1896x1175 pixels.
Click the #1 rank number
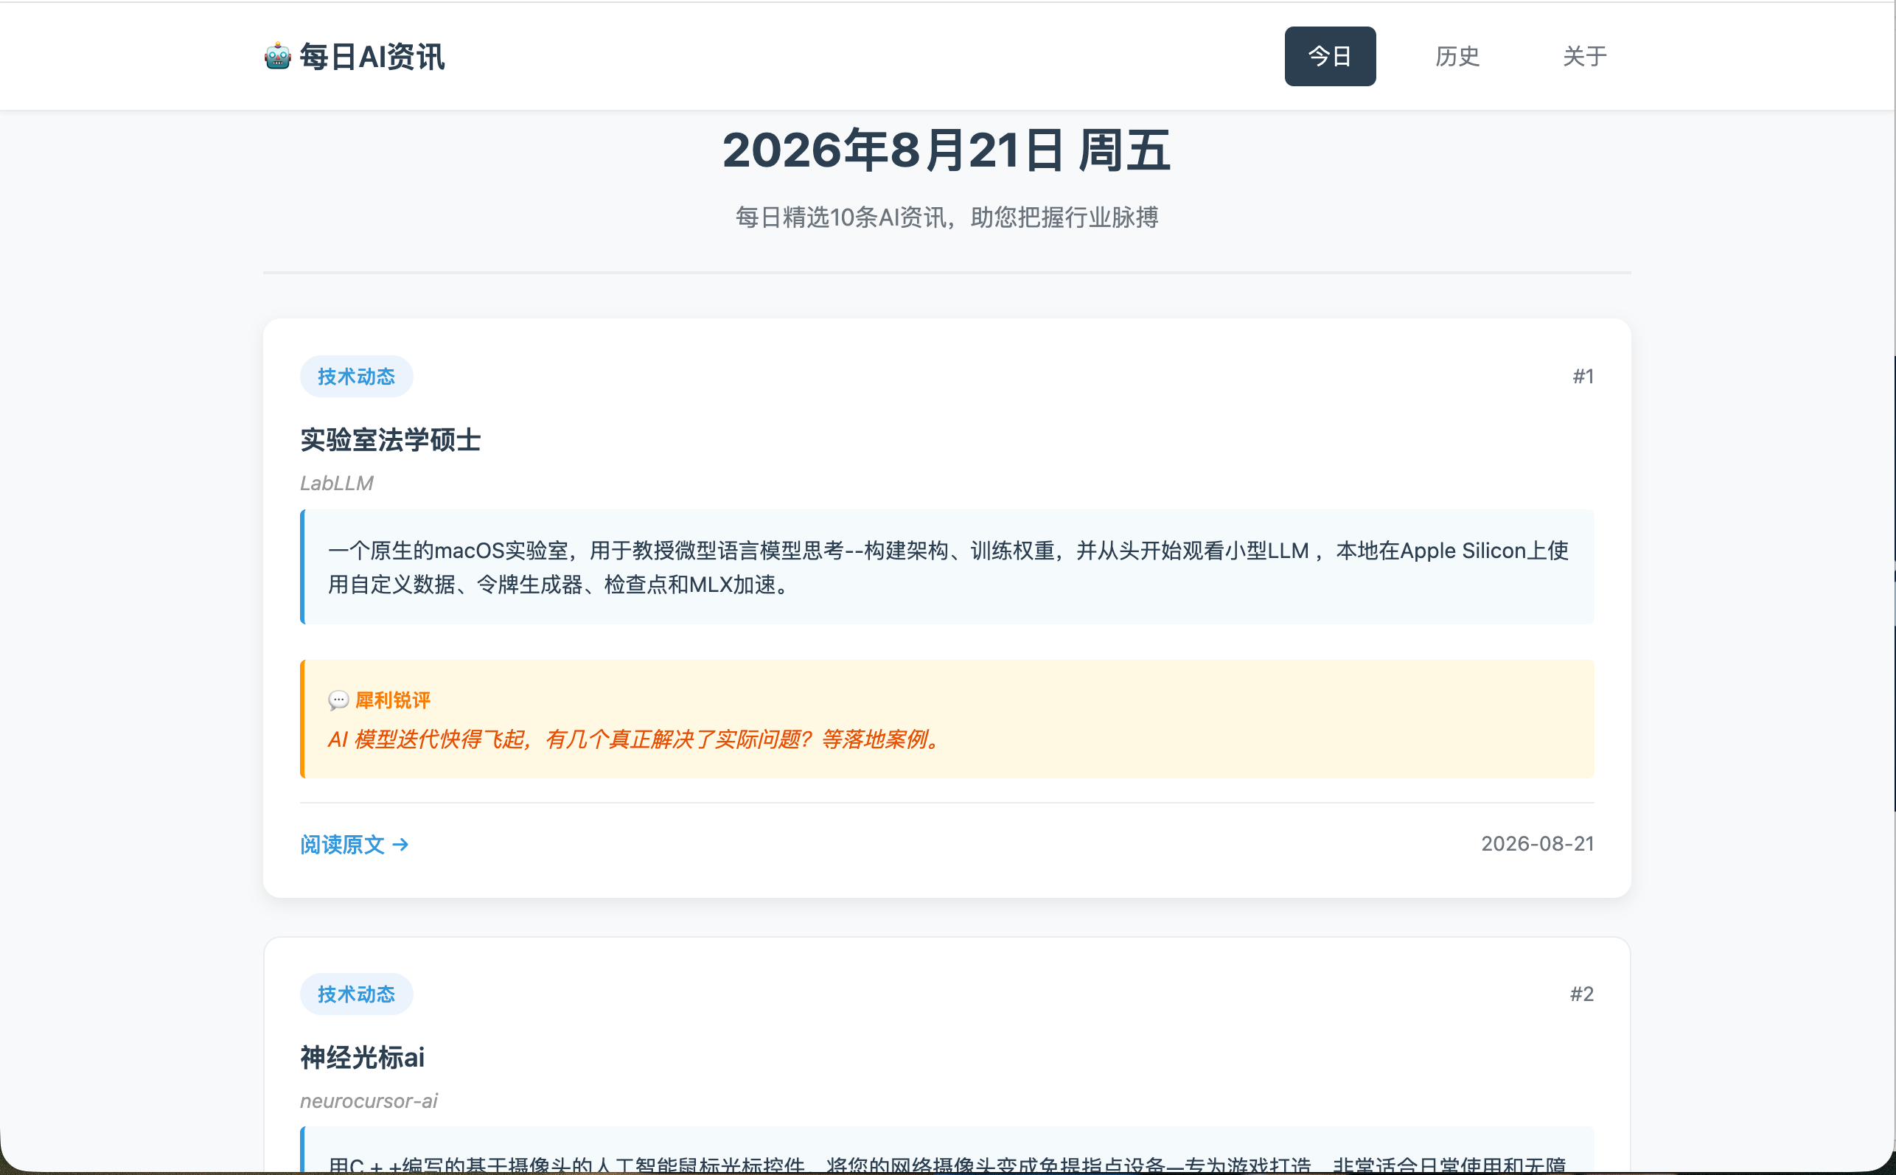[x=1583, y=376]
